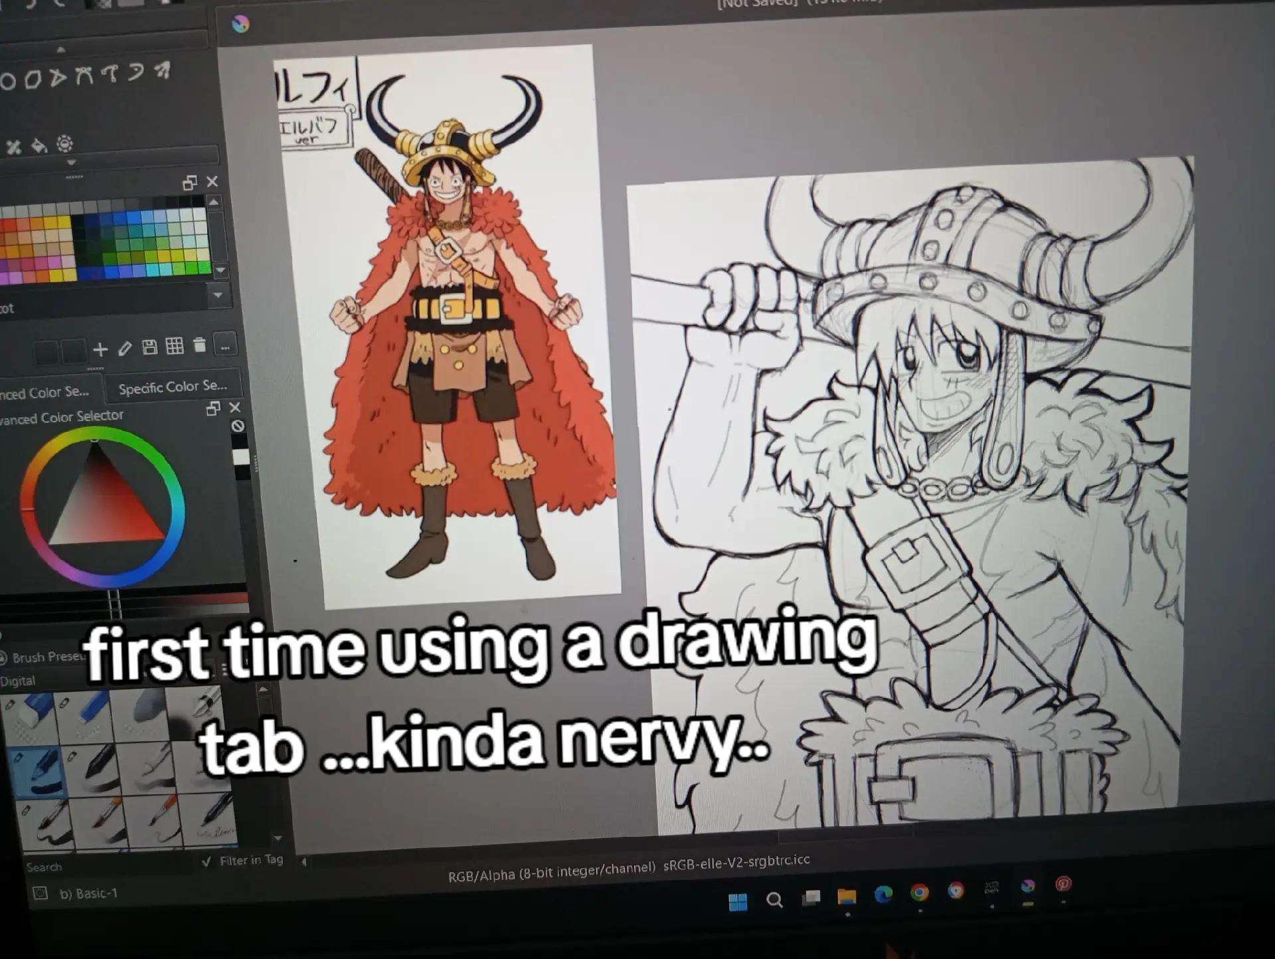The image size is (1275, 959).
Task: Open XP-Pen app from the taskbar
Action: (x=991, y=888)
